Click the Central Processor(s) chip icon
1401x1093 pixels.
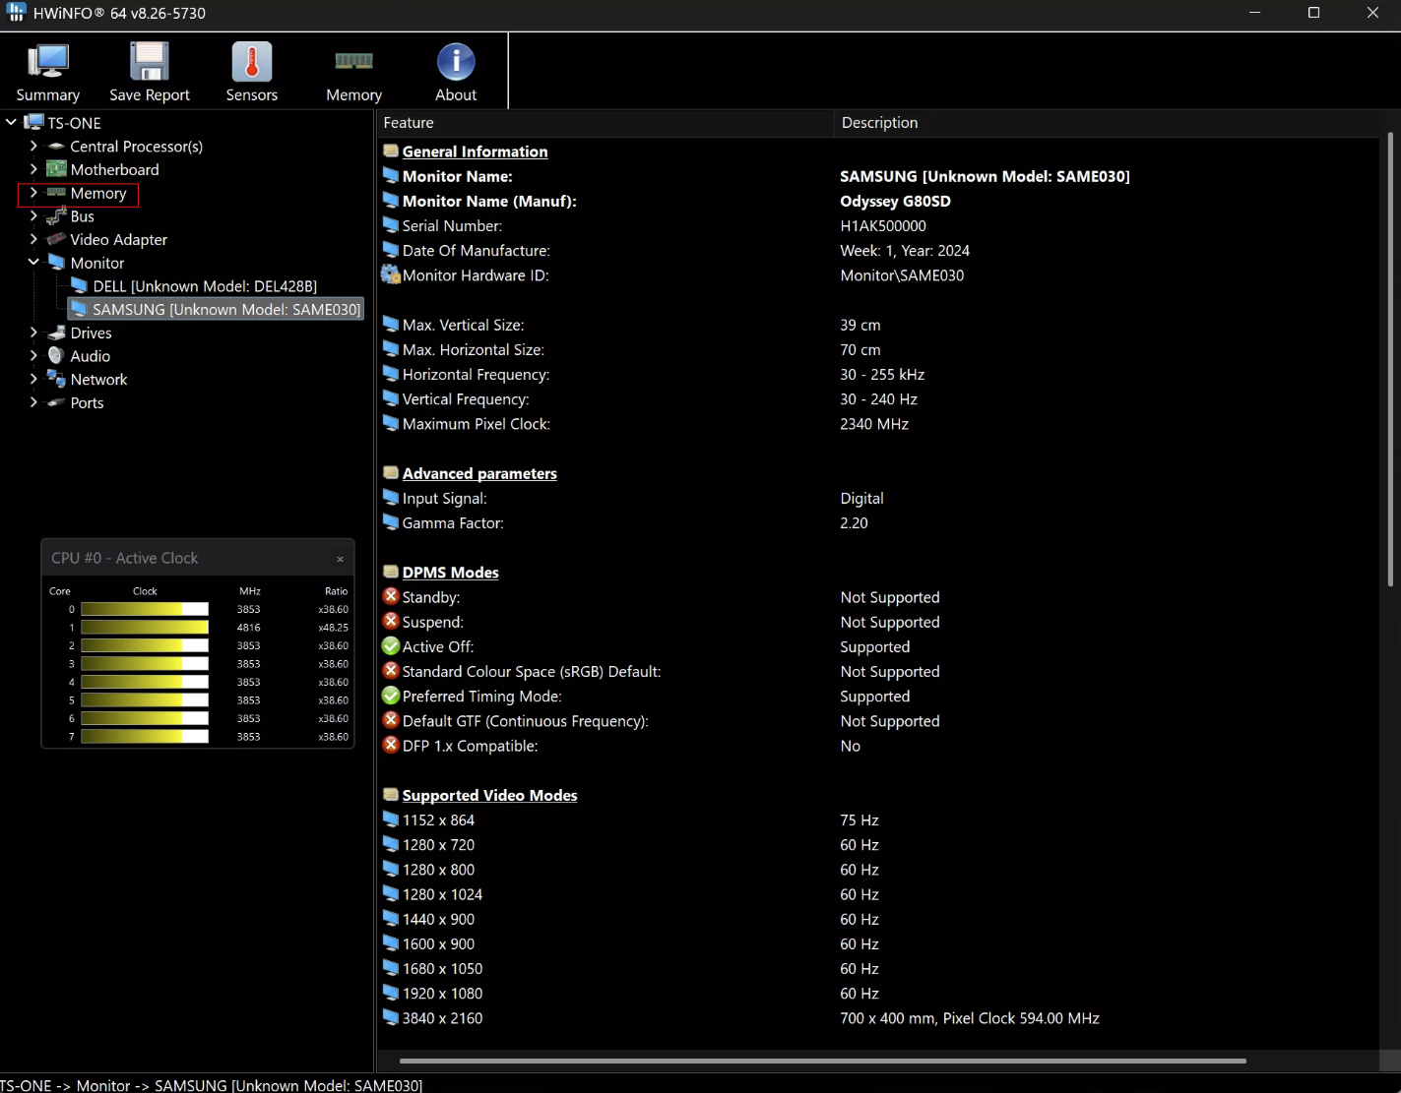click(56, 146)
